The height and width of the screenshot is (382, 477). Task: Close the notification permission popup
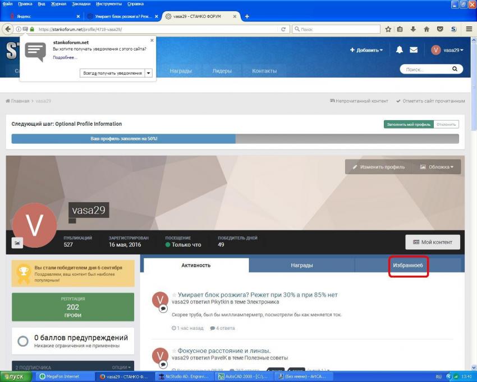pyautogui.click(x=152, y=40)
